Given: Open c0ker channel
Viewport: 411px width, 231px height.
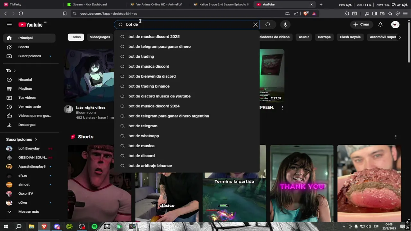Looking at the screenshot, I should click(x=29, y=202).
